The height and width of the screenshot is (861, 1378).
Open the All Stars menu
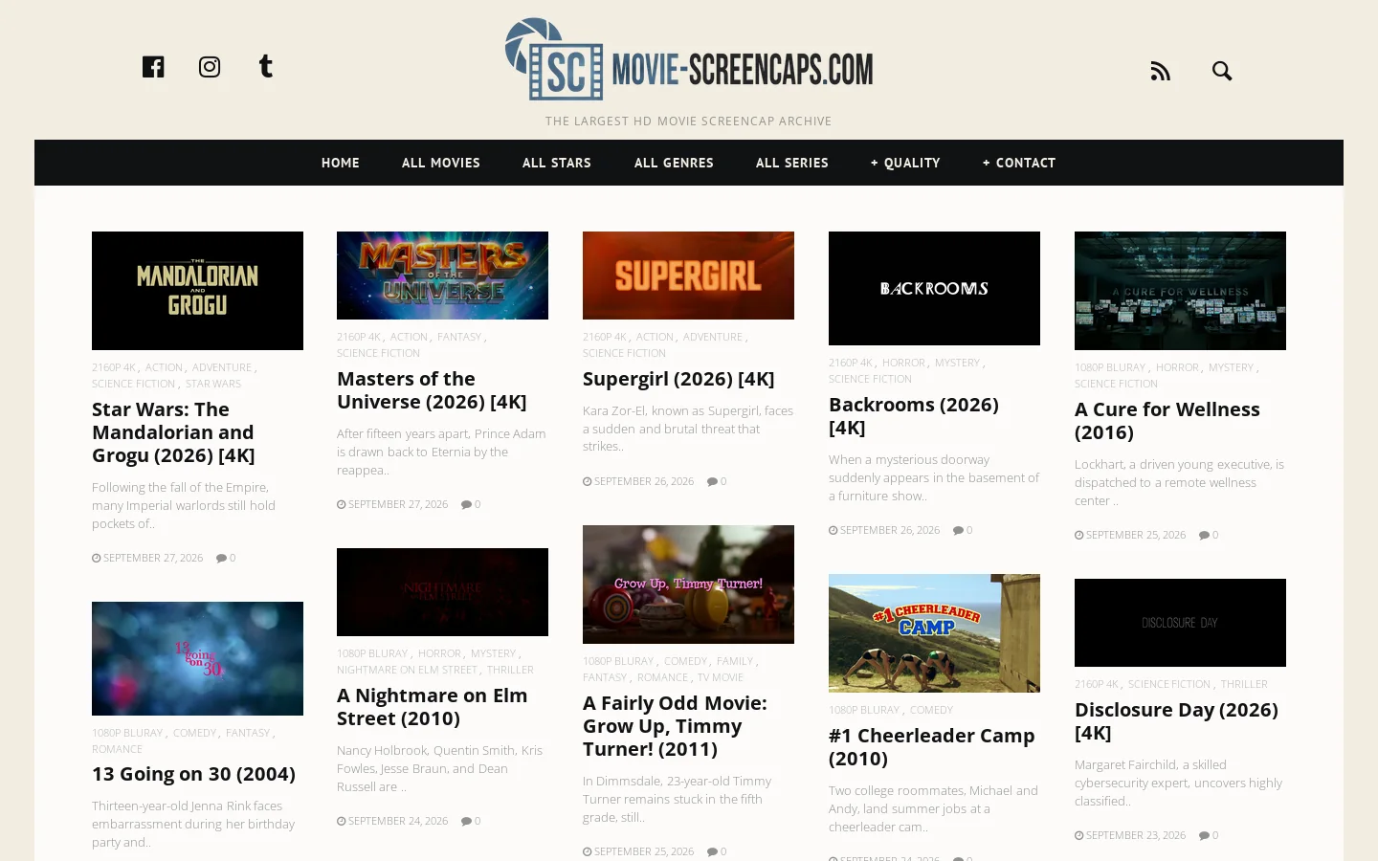click(557, 163)
